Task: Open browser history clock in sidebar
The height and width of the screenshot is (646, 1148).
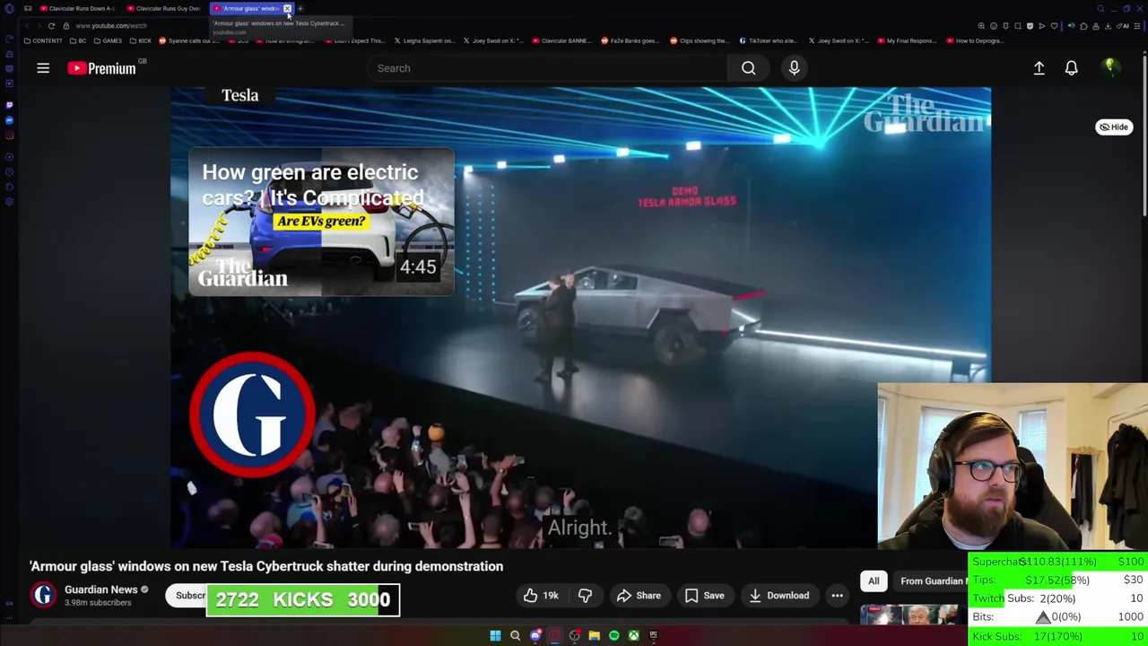Action: click(9, 171)
